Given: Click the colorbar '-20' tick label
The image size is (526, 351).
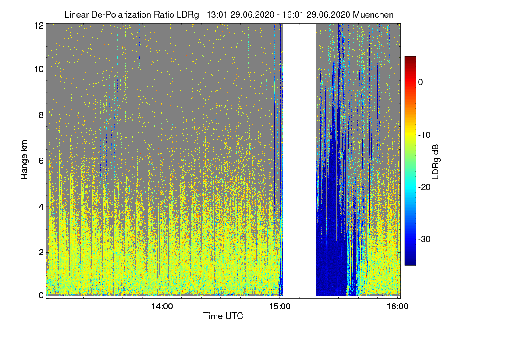Looking at the screenshot, I should [x=425, y=187].
